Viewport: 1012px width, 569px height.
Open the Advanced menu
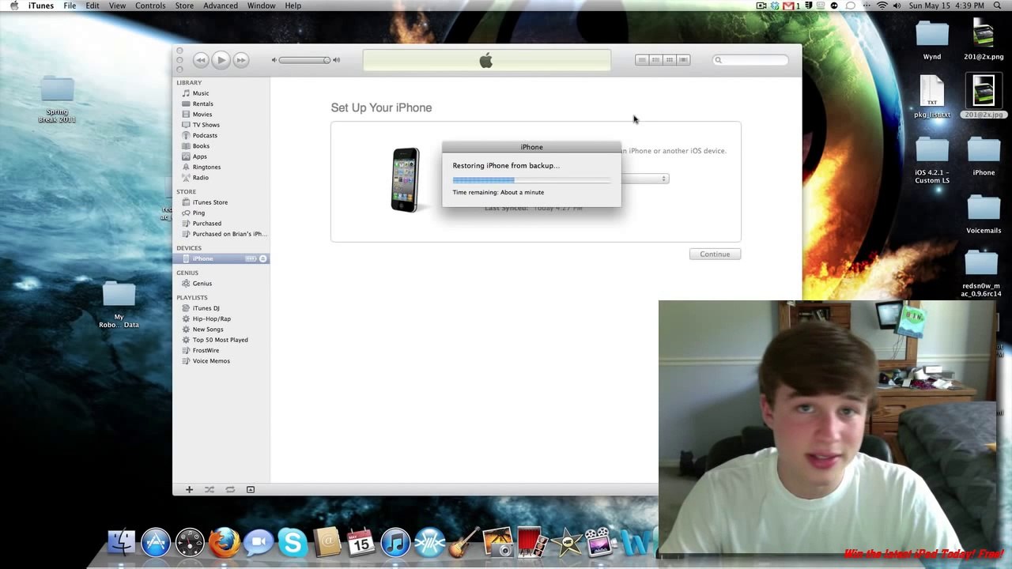221,6
